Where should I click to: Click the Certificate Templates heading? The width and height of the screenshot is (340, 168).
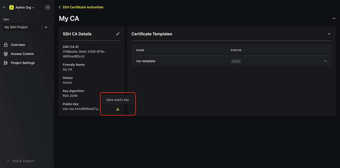152,34
